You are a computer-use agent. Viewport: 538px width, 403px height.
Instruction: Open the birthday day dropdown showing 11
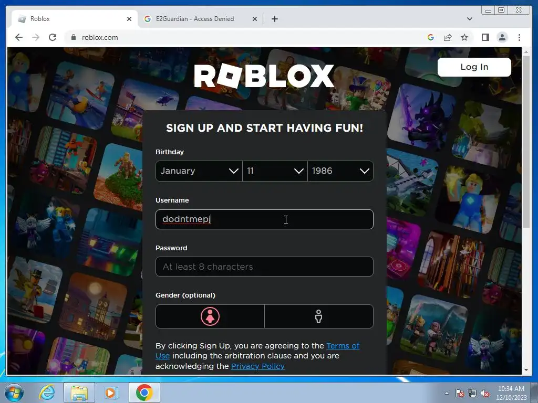point(275,171)
